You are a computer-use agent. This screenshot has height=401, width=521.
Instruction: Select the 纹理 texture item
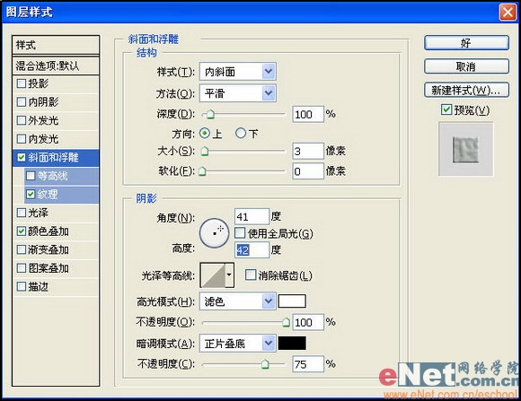[62, 194]
